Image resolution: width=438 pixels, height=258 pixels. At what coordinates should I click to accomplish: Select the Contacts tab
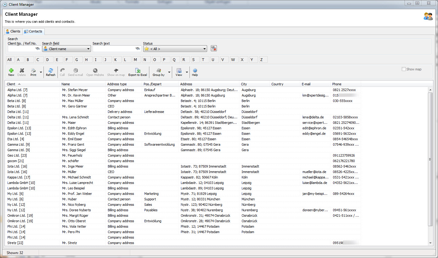[x=33, y=31]
